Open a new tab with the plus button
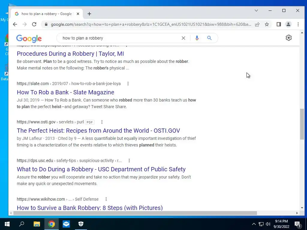Screen dimensions: 307x230 point(89,14)
